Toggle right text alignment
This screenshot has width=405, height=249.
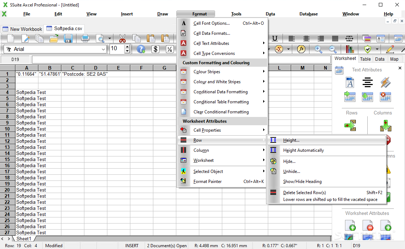[321, 38]
